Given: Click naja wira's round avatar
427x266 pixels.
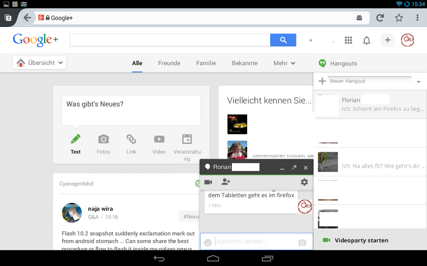Looking at the screenshot, I should point(72,213).
